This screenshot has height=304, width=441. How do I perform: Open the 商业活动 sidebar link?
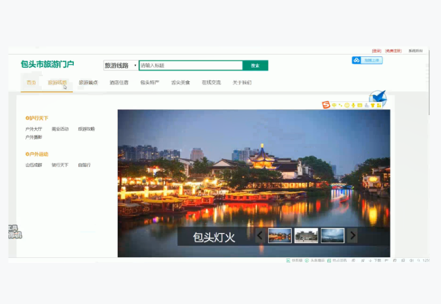tap(60, 129)
